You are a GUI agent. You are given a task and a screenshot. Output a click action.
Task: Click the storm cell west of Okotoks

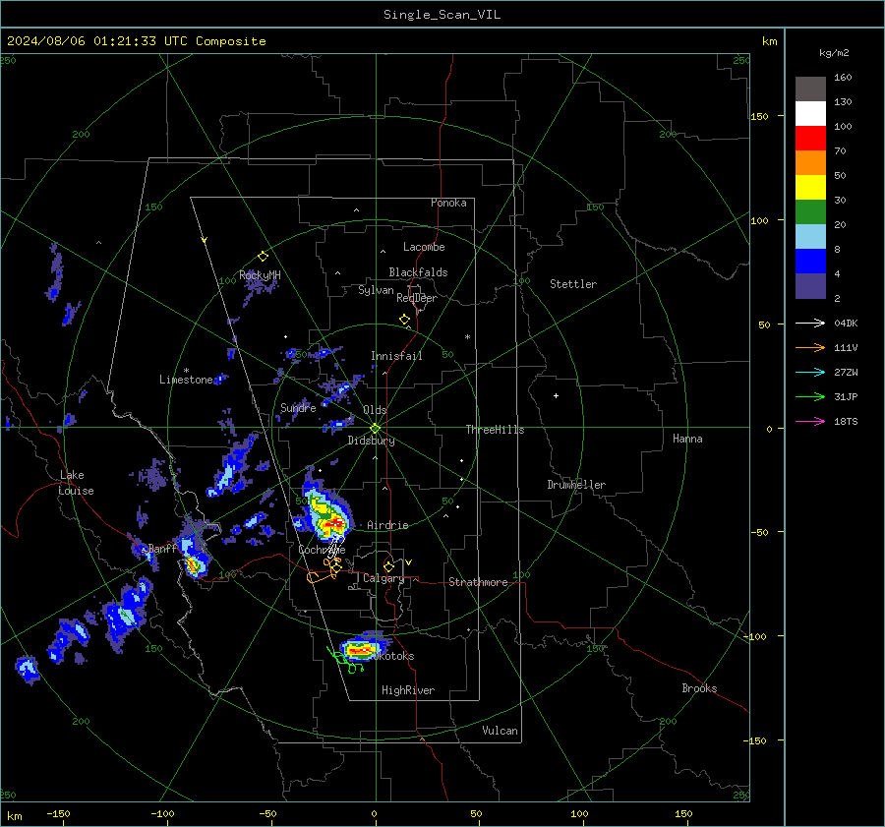pyautogui.click(x=361, y=649)
